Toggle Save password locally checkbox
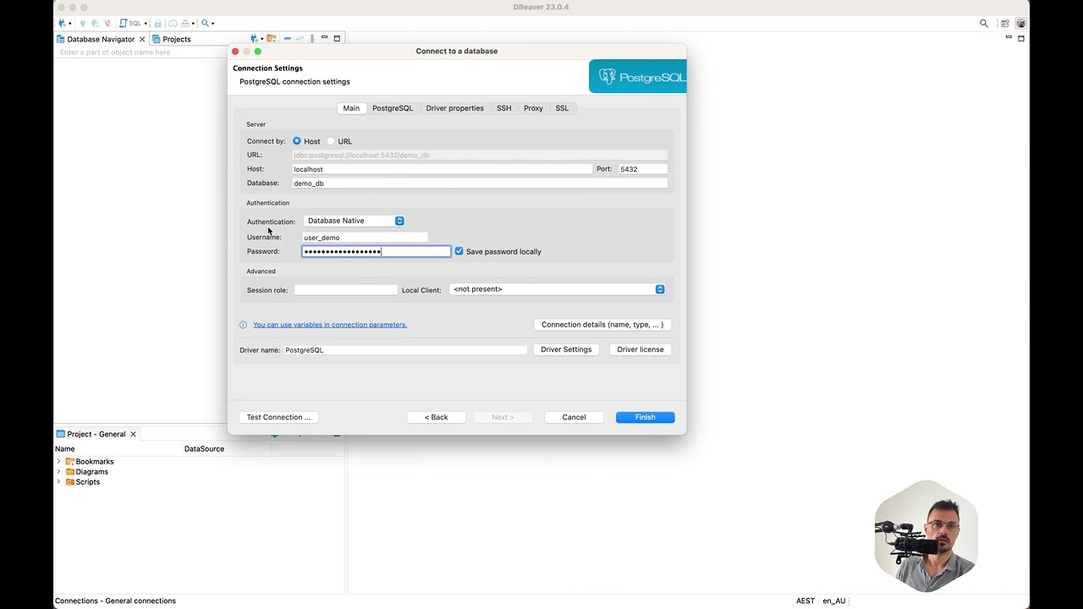This screenshot has height=609, width=1083. pos(459,251)
